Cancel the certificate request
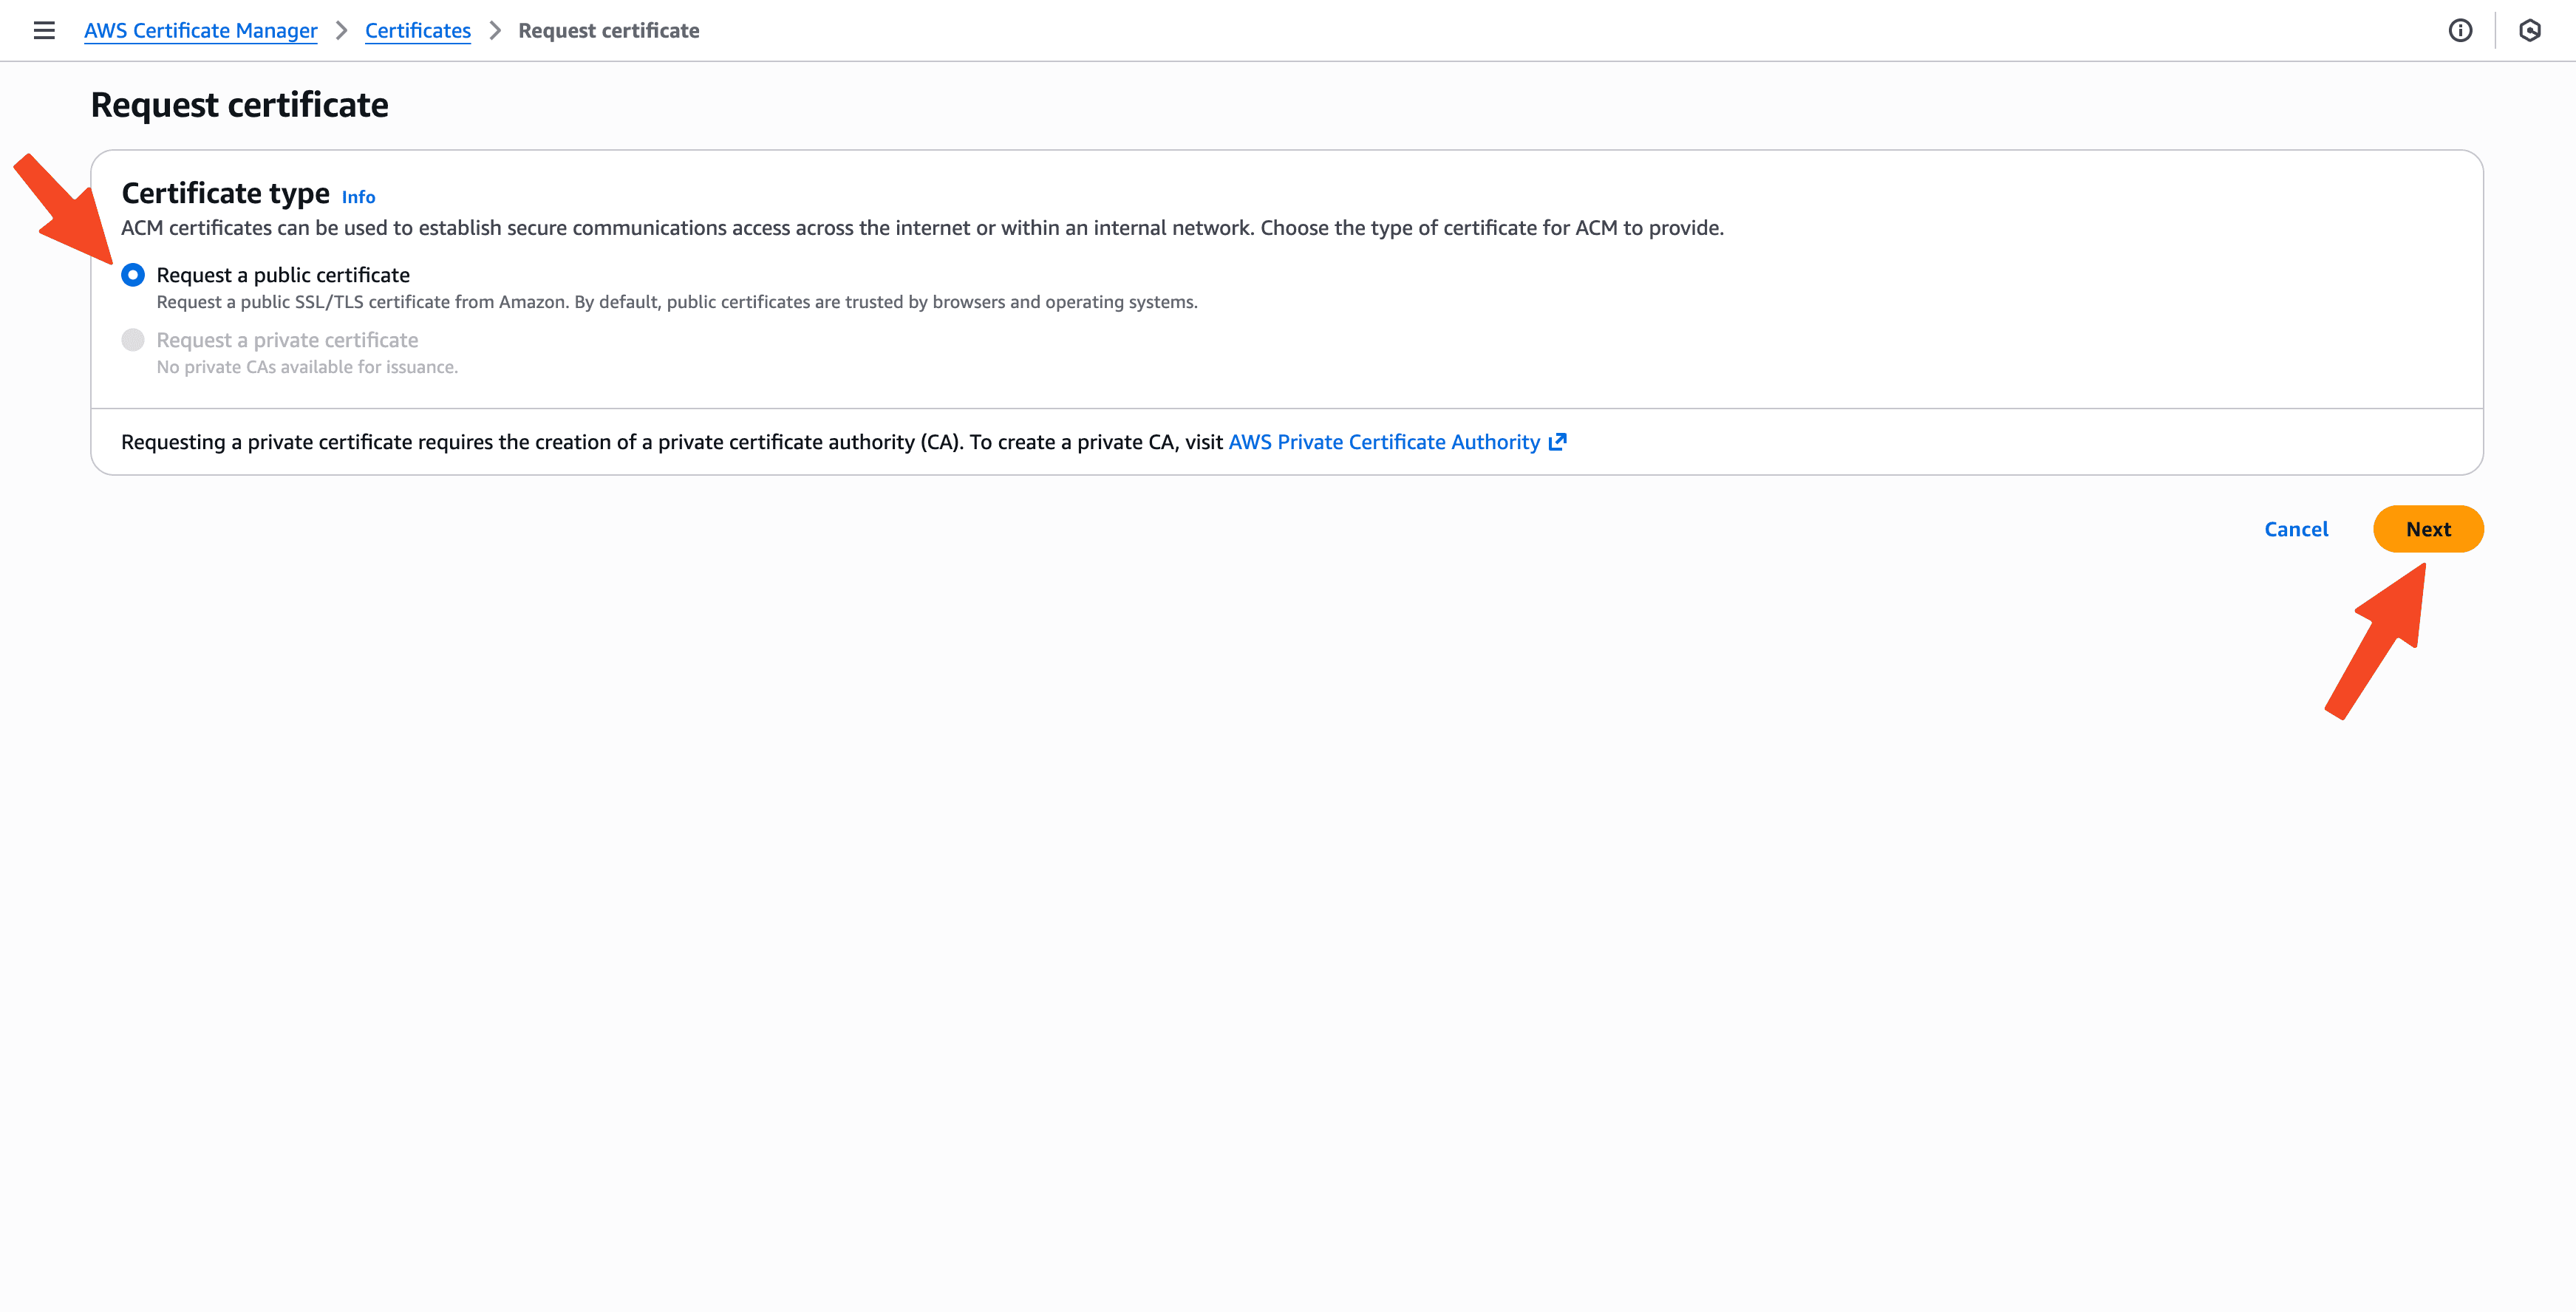2576x1312 pixels. (2296, 529)
